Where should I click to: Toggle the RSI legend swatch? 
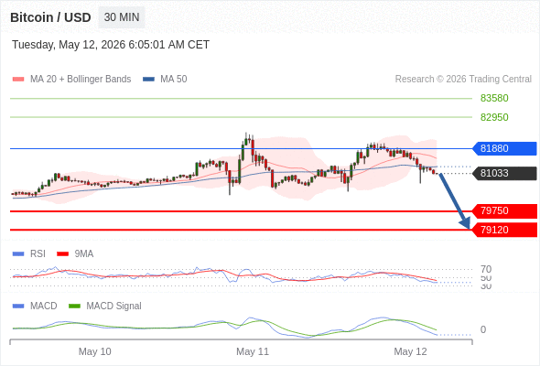tap(18, 254)
